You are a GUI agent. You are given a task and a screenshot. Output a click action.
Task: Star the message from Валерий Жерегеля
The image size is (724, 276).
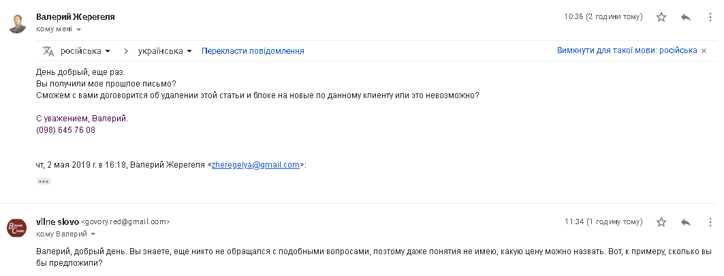point(661,18)
